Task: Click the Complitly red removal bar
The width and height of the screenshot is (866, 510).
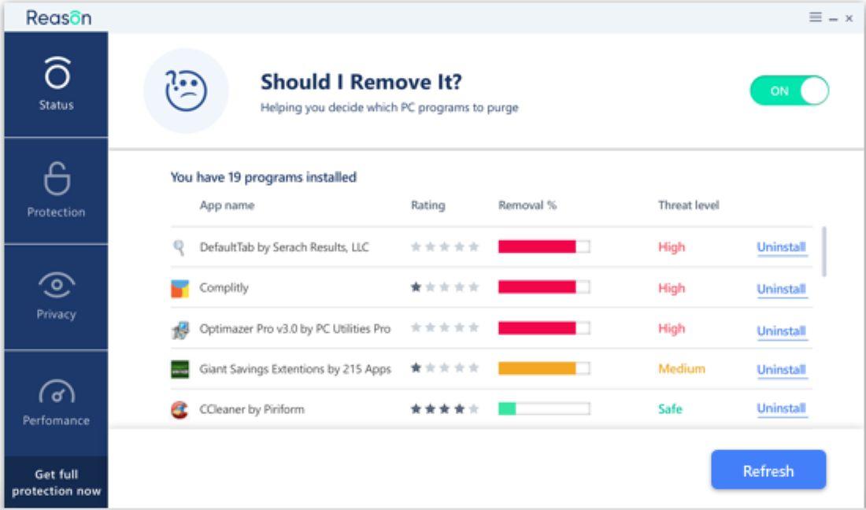Action: pos(544,287)
